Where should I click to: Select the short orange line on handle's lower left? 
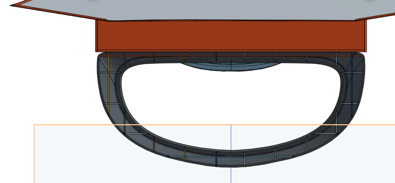(x=154, y=144)
